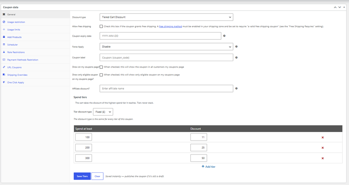The width and height of the screenshot is (349, 185).
Task: Click Spend at least field showing 200
Action: pos(84,148)
